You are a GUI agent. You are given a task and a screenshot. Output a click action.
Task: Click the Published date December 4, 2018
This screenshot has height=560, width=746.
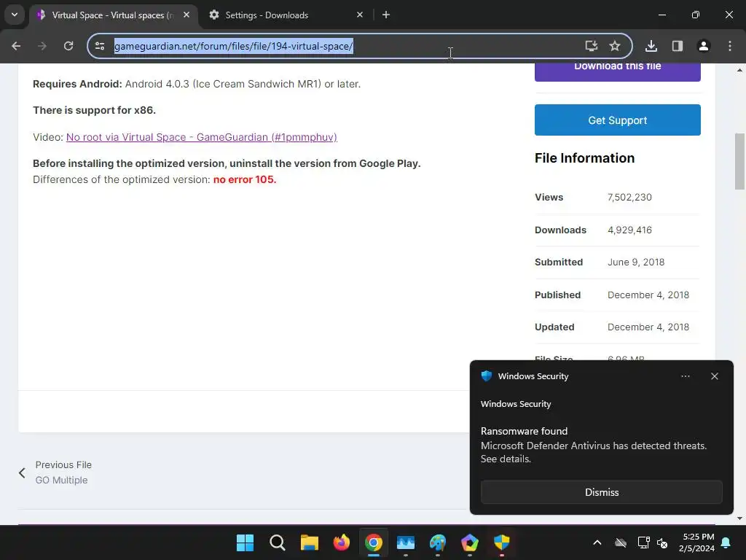click(x=648, y=295)
